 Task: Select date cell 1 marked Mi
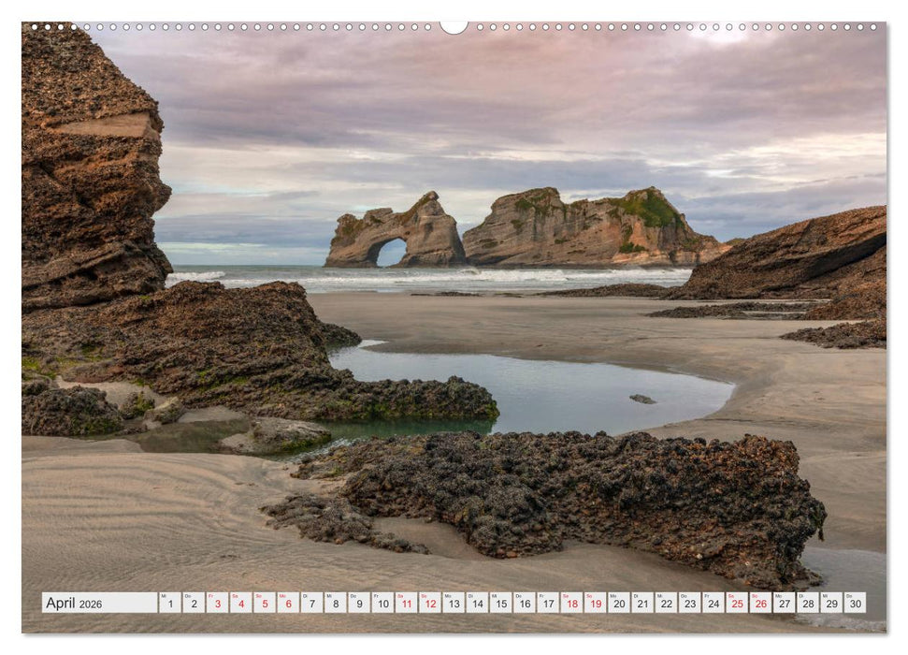coord(168,603)
